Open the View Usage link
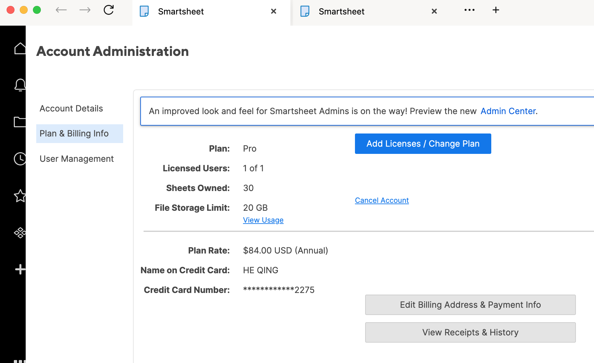The height and width of the screenshot is (363, 594). click(x=263, y=220)
